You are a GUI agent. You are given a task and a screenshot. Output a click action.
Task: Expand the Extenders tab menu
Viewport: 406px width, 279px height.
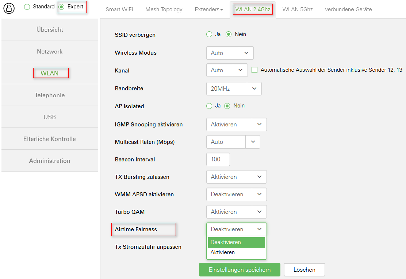(x=209, y=9)
